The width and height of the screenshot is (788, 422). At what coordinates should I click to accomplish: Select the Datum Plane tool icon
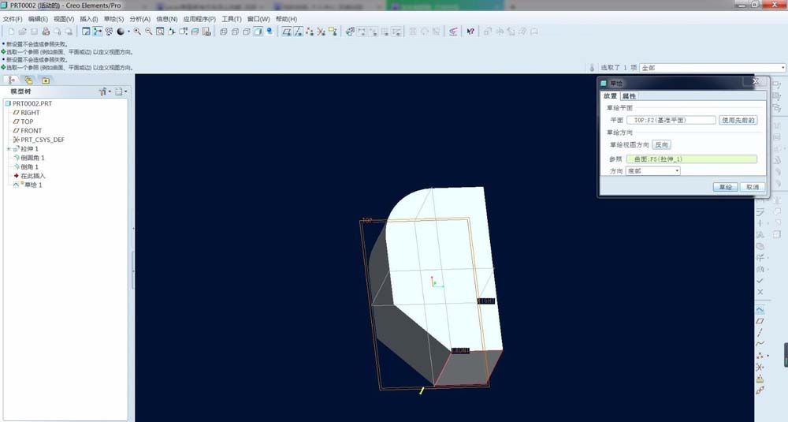pos(760,320)
